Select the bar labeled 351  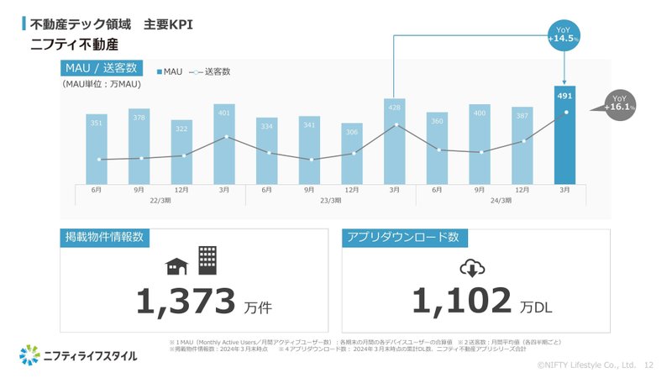[x=97, y=150]
